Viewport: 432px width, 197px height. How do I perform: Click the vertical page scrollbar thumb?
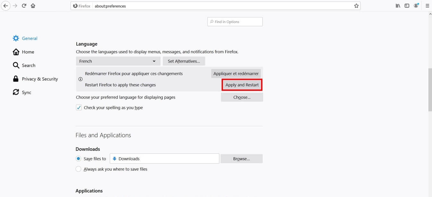coord(430,90)
